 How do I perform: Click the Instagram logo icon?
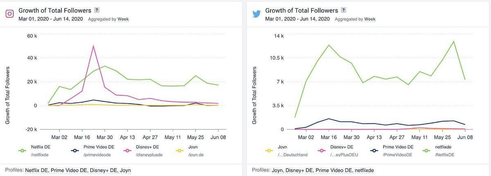[x=10, y=13]
